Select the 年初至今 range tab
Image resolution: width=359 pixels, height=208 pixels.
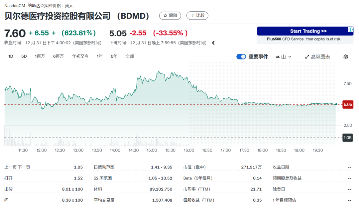point(80,56)
